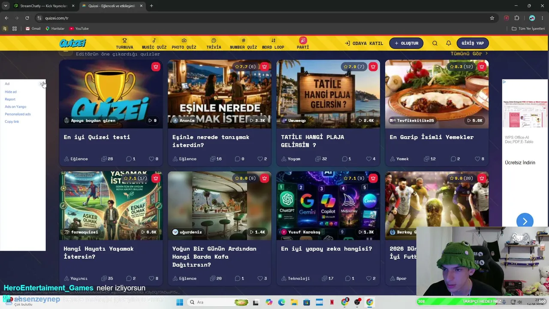Open the Number Quiz section
Viewport: 549px width, 309px height.
click(x=243, y=43)
